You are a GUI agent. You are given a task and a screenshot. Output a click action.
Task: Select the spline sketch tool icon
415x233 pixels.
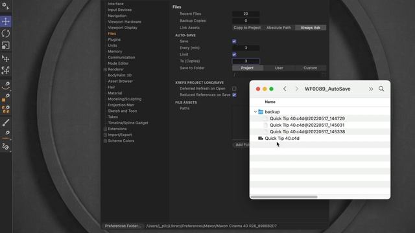coord(6,146)
